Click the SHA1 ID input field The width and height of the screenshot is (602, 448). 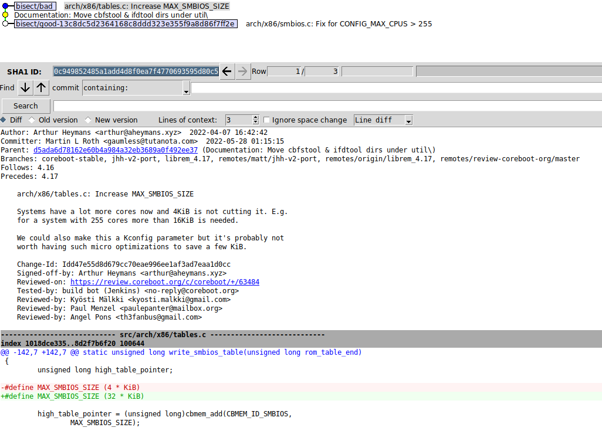click(x=136, y=72)
